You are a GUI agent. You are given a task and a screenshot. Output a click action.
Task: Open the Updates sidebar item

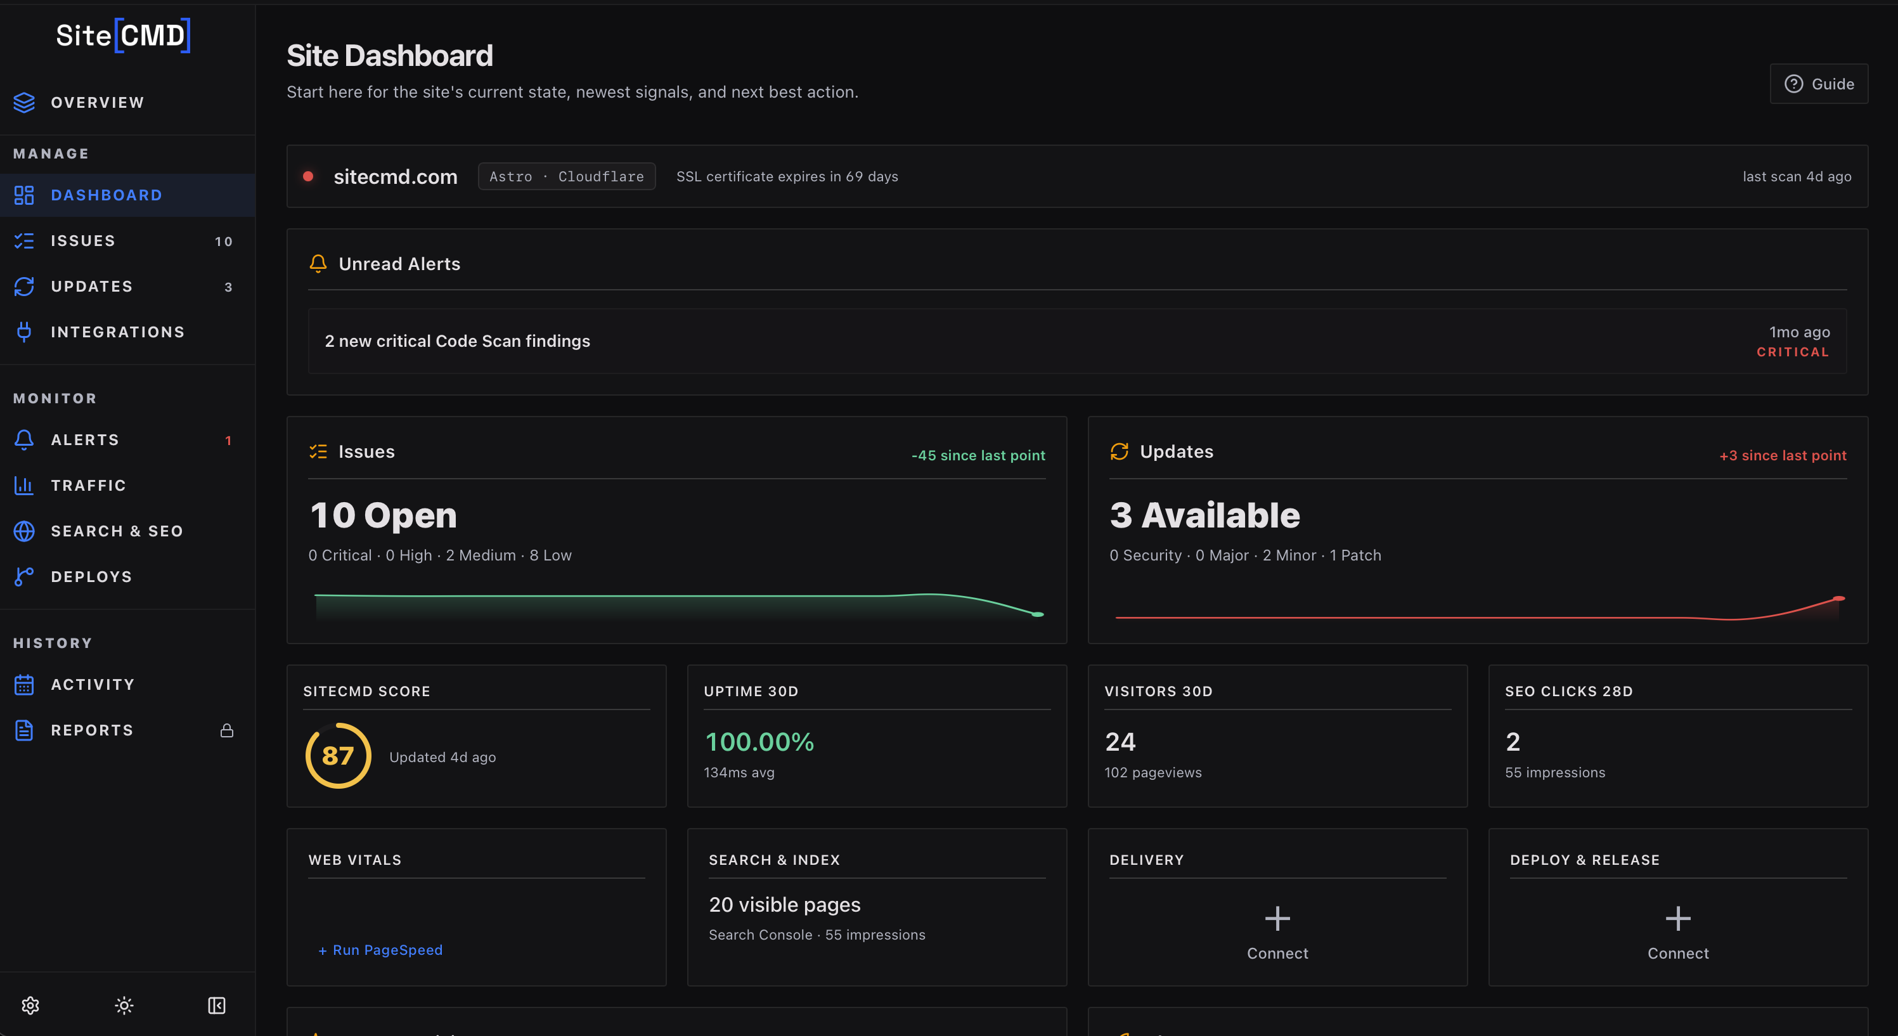pos(127,287)
